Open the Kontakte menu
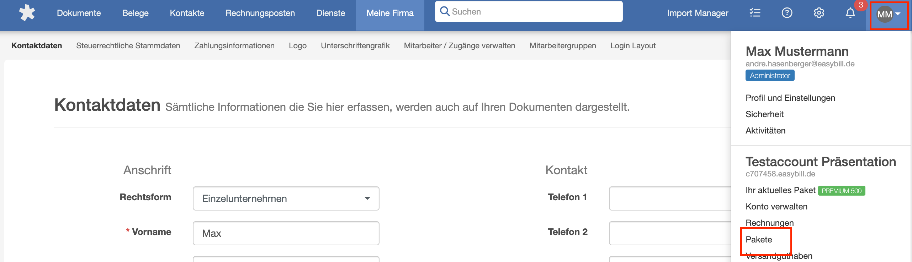 pos(187,13)
